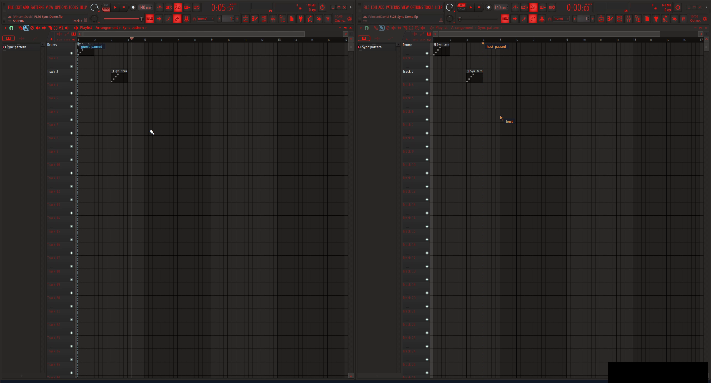Open the plugin picker plug icon in right window
The image size is (711, 383).
coord(656,19)
